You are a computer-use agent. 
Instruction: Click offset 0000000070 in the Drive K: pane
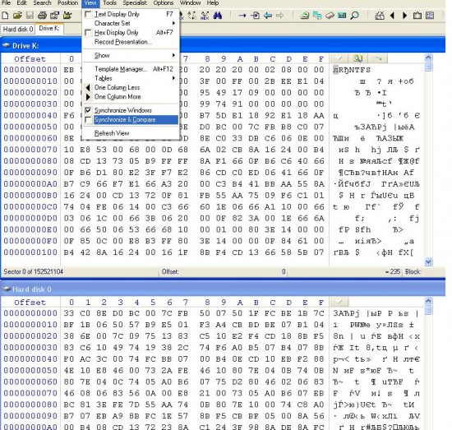pos(30,150)
